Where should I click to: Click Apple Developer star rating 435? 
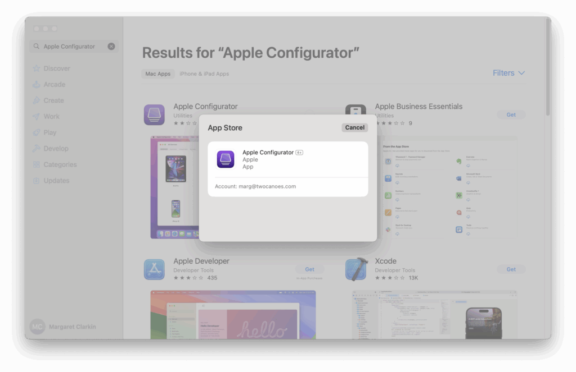pyautogui.click(x=195, y=278)
